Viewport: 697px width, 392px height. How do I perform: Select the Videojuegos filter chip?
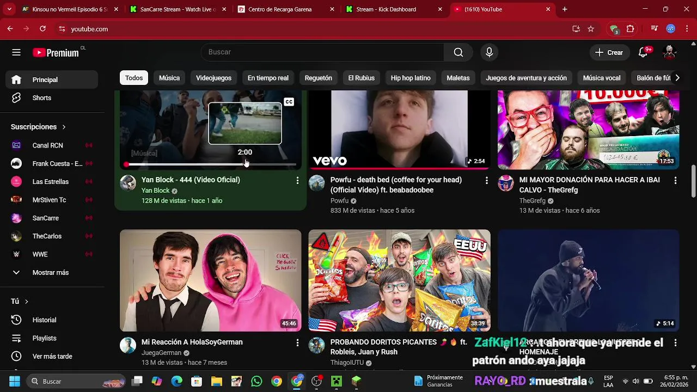(x=213, y=78)
